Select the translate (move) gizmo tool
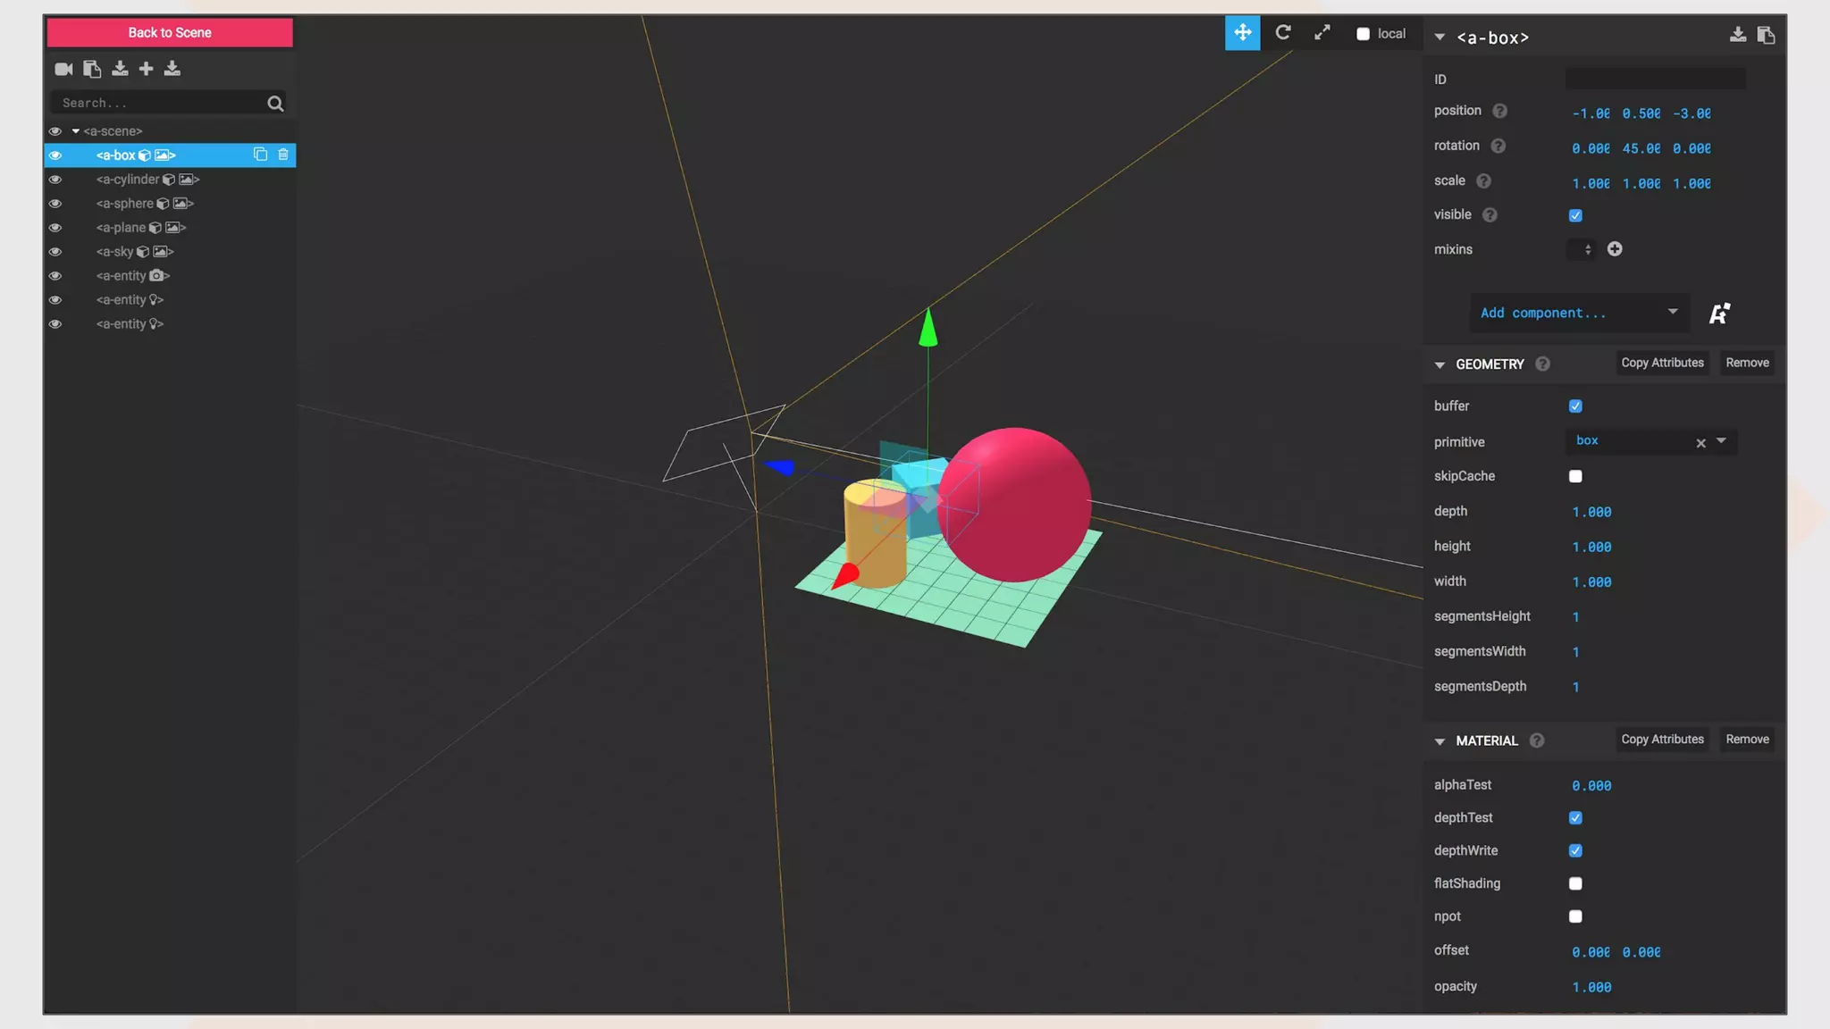 click(1242, 33)
